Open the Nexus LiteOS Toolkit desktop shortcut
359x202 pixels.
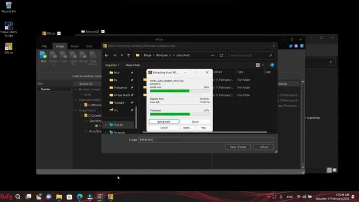(9, 29)
